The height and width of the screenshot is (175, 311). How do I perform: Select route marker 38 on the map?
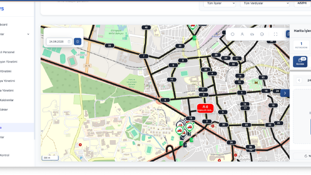coord(206,69)
